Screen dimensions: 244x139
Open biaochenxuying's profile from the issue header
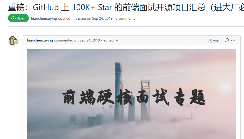point(44,18)
